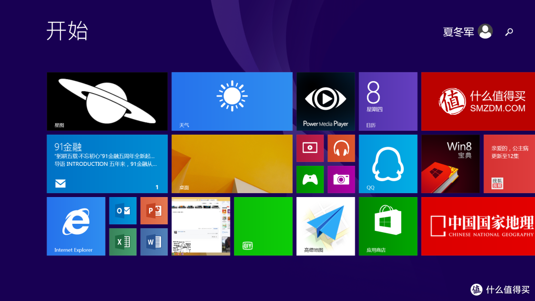Open the 91金融 mail tile
This screenshot has height=301, width=535.
107,164
